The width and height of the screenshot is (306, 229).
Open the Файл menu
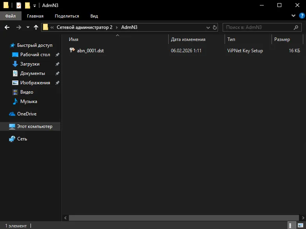11,16
